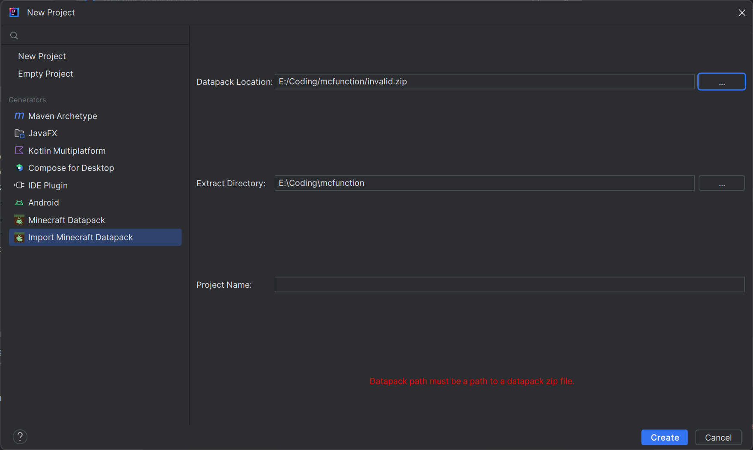Choose the JavaFX generator

point(95,133)
